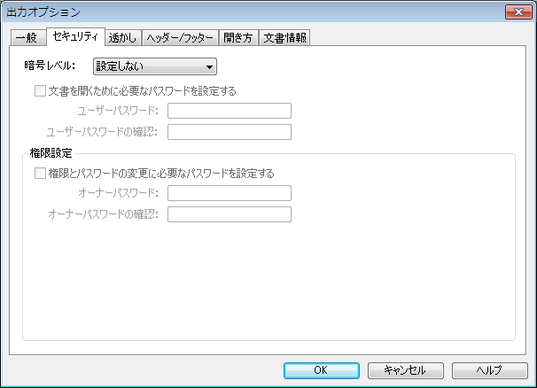Switch to the 一般 tab
Viewport: 537px width, 388px height.
click(27, 38)
